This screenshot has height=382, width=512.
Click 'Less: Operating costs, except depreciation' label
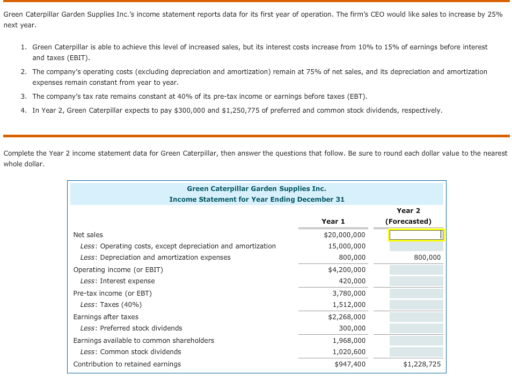(x=178, y=246)
